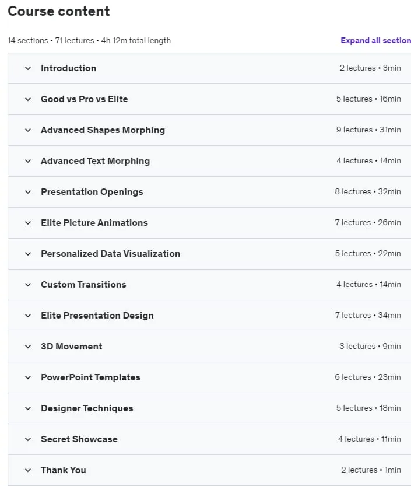411x486 pixels.
Task: Open the Introduction section title
Action: (68, 68)
